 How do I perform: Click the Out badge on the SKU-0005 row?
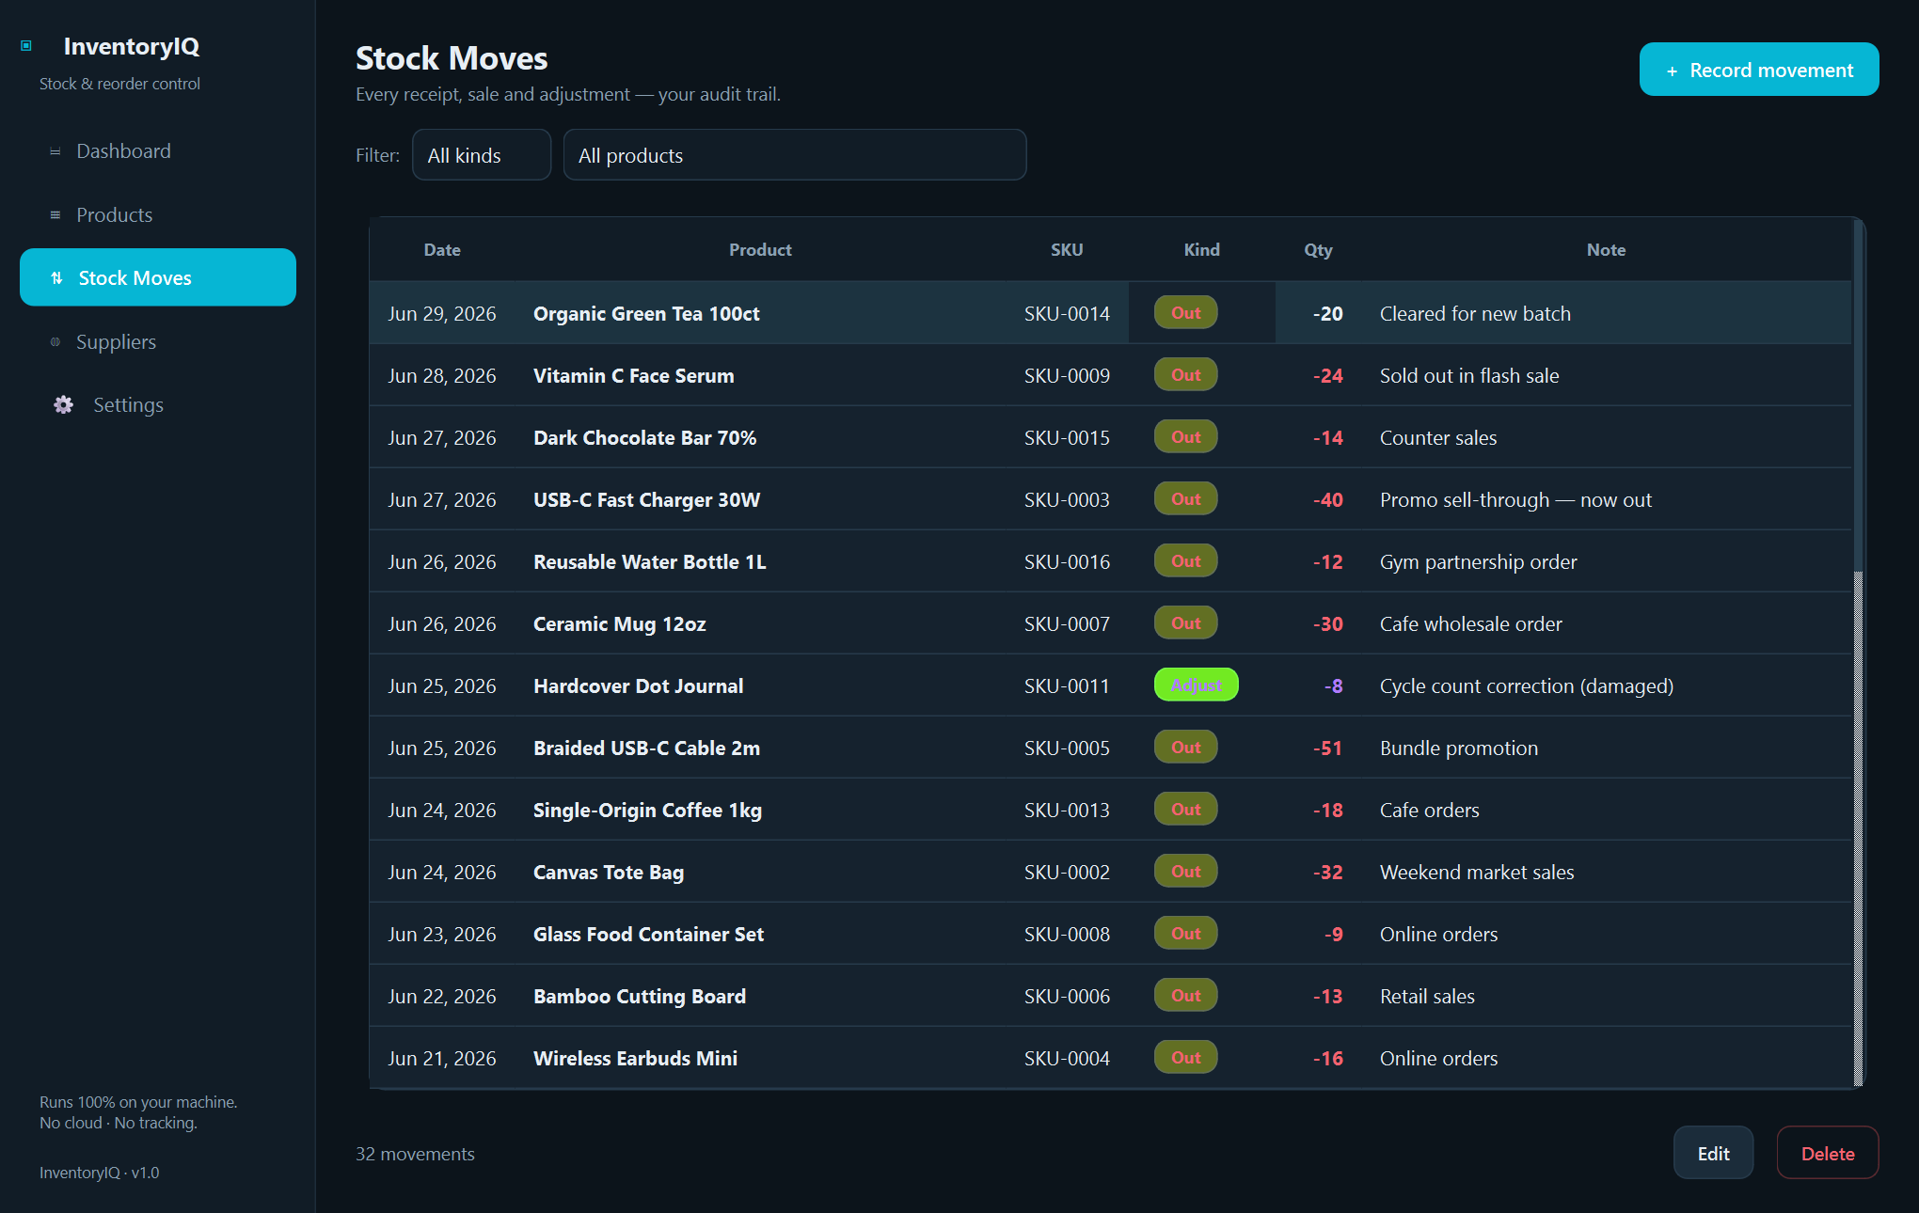point(1186,747)
